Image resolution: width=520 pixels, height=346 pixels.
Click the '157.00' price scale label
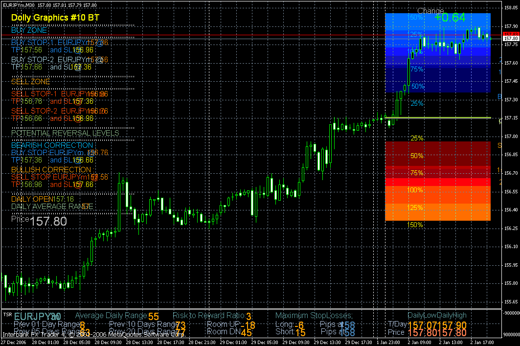(511, 137)
